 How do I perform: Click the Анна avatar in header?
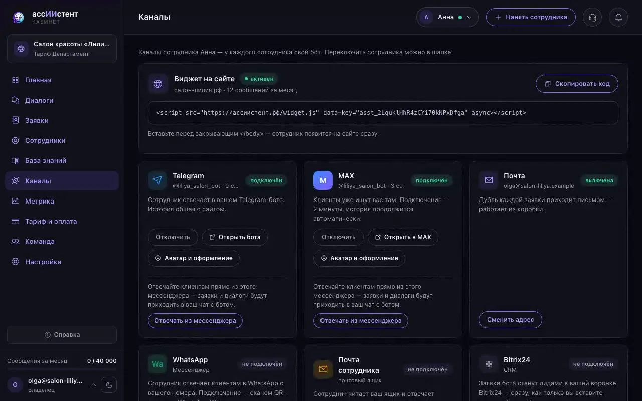(x=426, y=17)
